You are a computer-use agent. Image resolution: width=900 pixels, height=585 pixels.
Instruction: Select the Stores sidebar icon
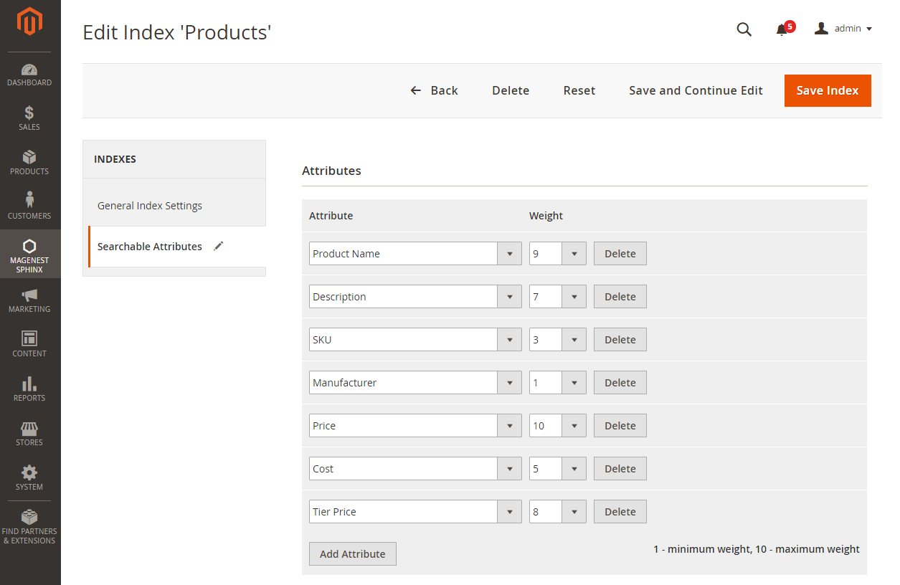(29, 433)
